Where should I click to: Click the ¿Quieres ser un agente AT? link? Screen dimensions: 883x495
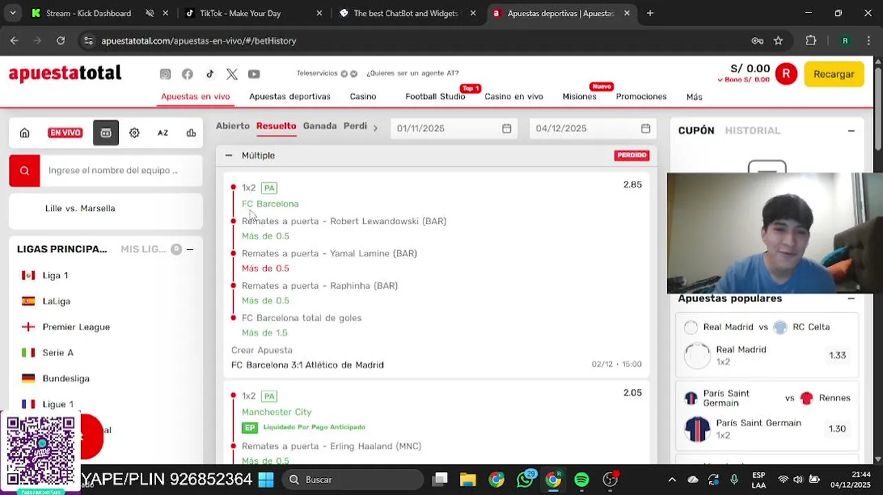(413, 74)
